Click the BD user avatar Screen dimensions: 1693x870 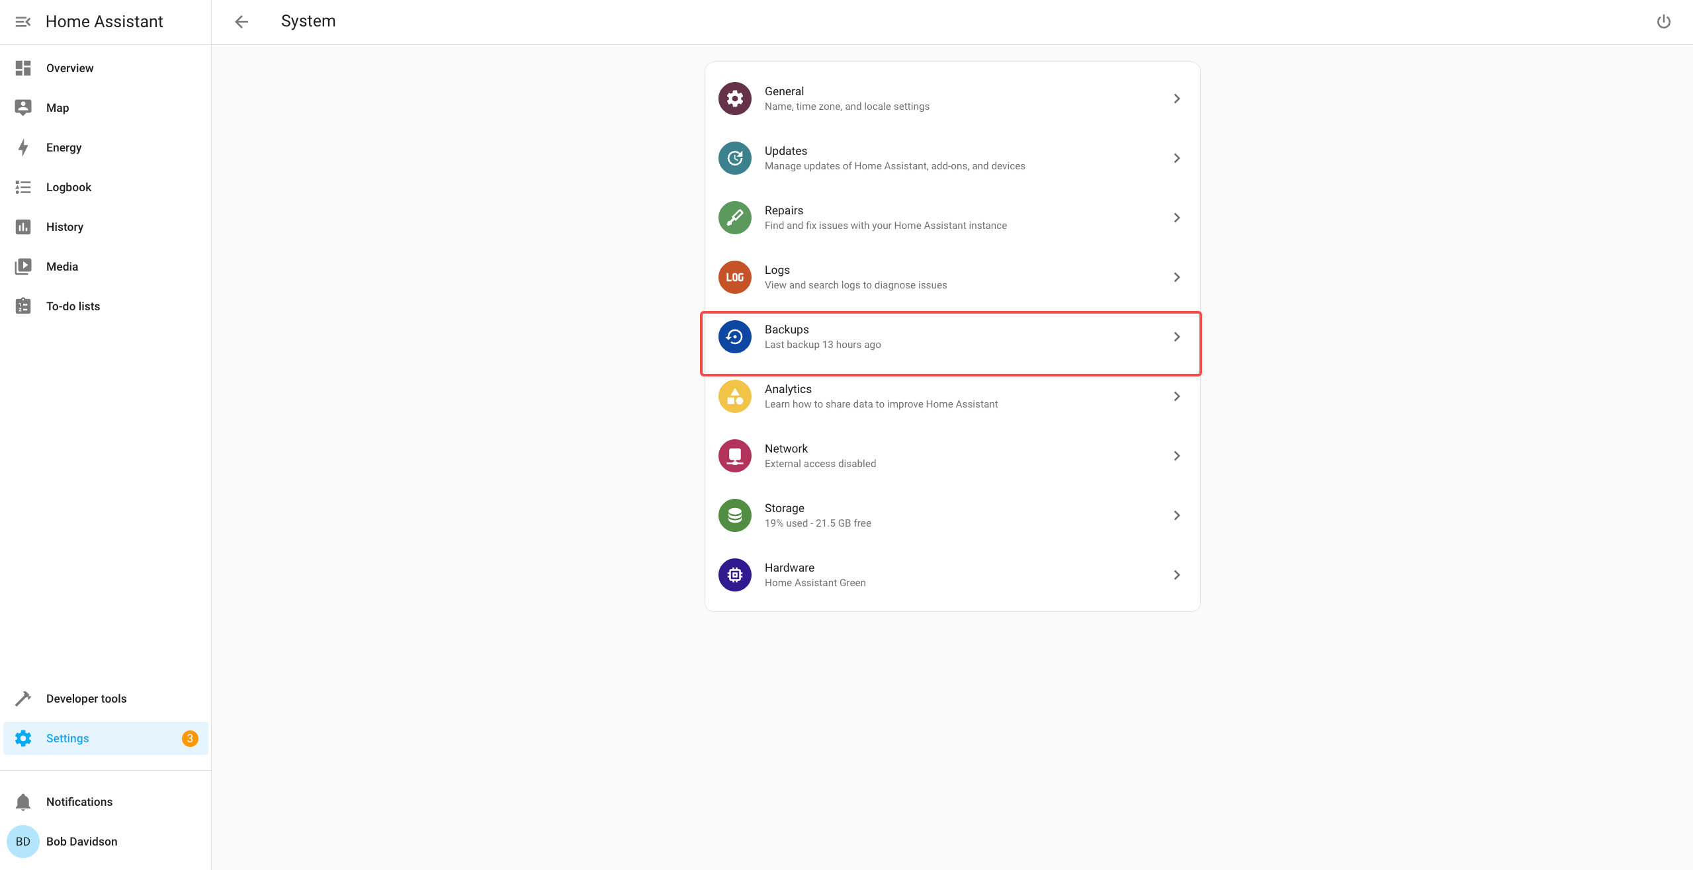(x=23, y=842)
